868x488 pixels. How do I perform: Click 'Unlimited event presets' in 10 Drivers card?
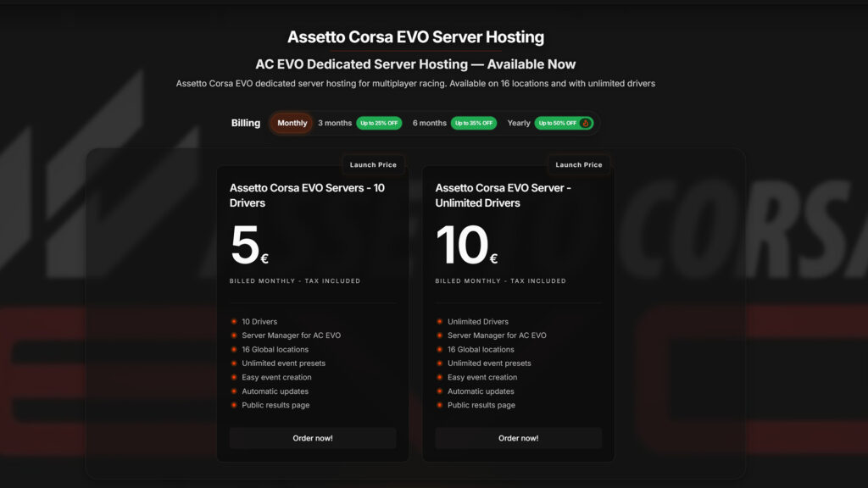pyautogui.click(x=283, y=363)
